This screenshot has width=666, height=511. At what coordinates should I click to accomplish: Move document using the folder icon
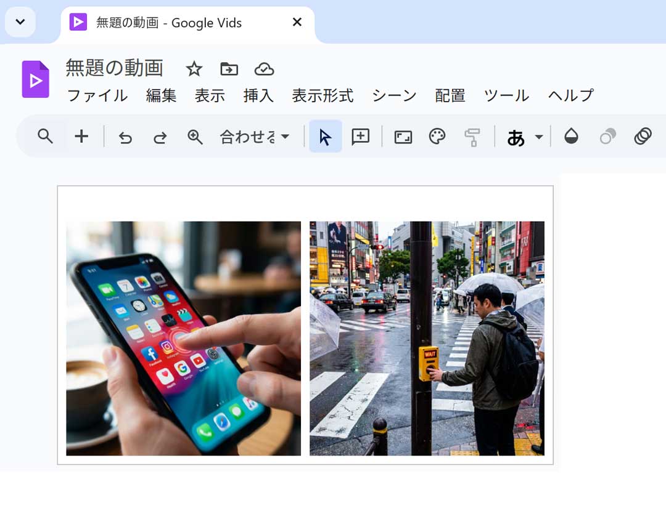[229, 69]
